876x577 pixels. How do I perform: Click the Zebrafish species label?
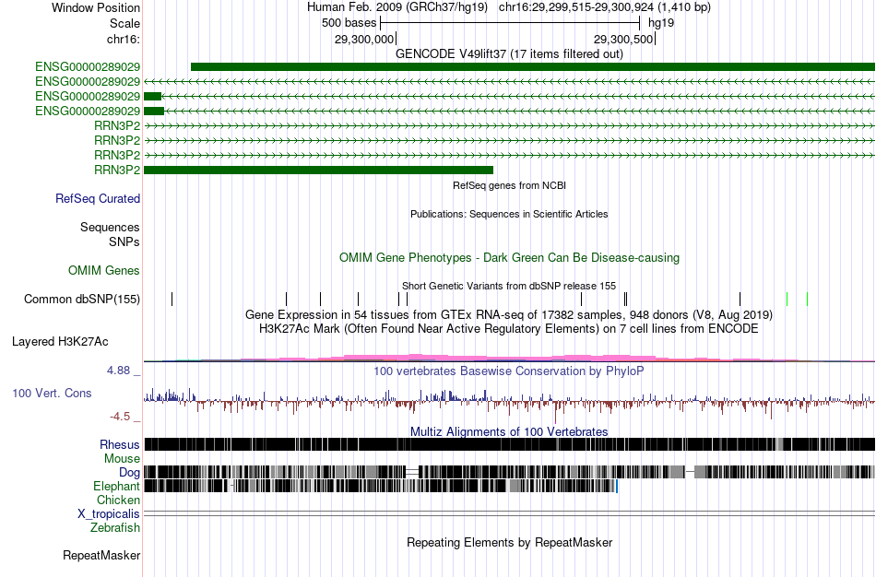coord(115,527)
